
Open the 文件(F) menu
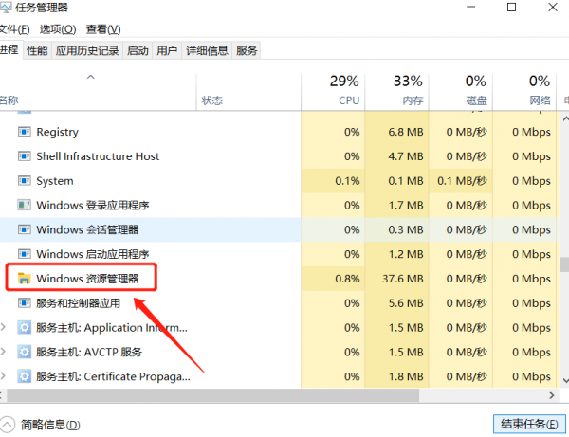coord(14,29)
